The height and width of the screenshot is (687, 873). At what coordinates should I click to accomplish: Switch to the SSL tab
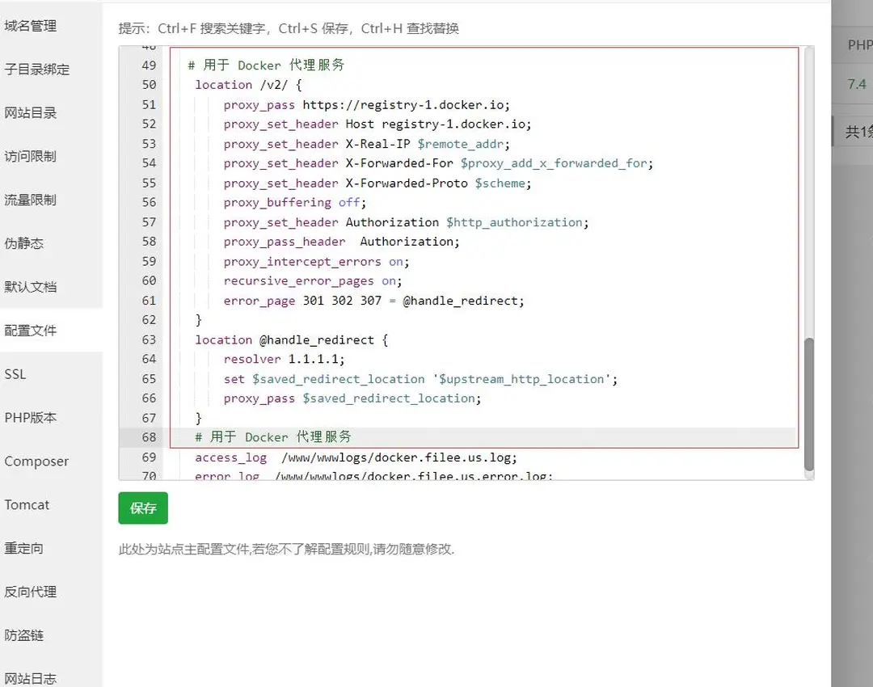(15, 374)
